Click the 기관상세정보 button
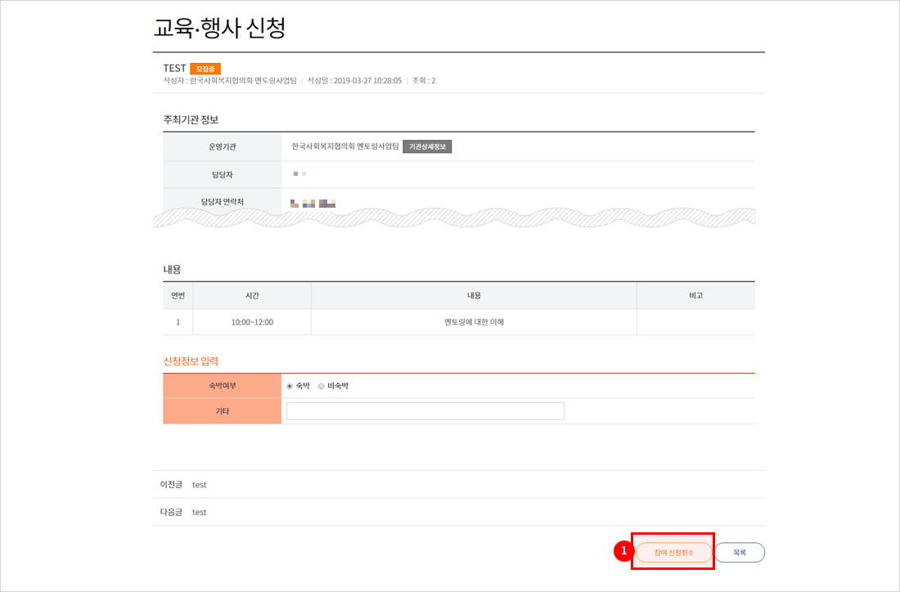900x592 pixels. 429,146
